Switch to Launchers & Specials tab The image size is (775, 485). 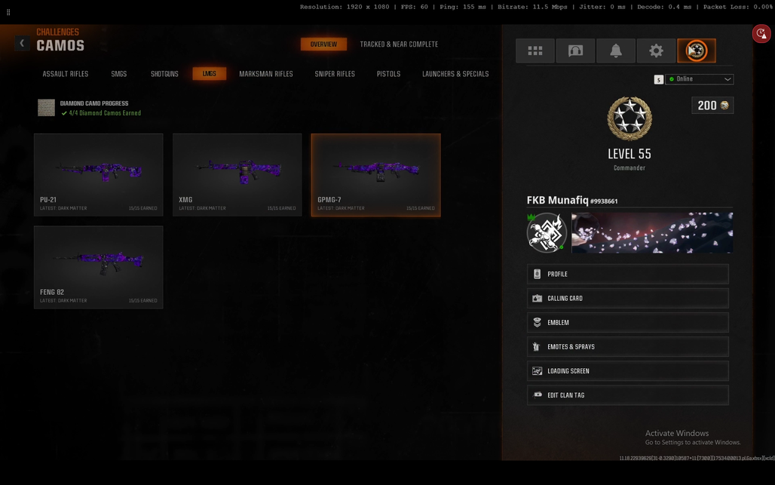point(455,74)
